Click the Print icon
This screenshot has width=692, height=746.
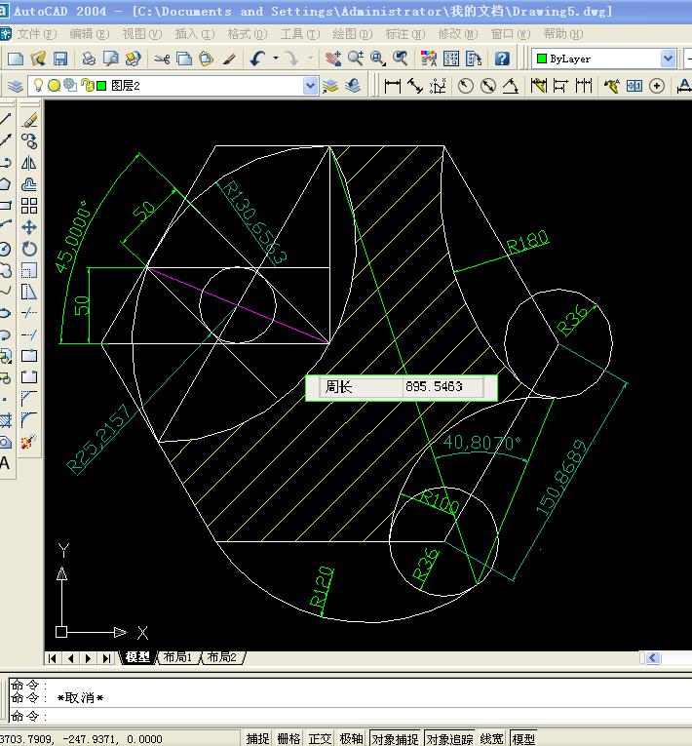click(89, 59)
